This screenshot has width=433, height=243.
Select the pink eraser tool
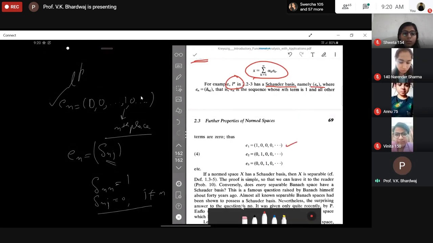(x=245, y=220)
